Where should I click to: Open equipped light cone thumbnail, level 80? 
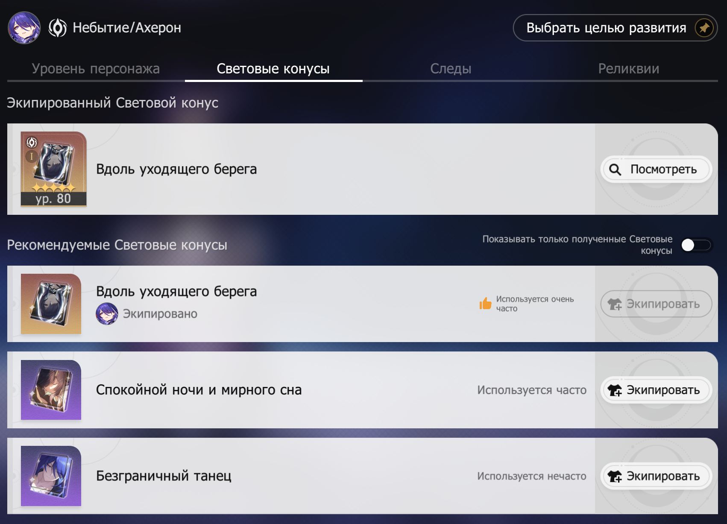[x=53, y=169]
